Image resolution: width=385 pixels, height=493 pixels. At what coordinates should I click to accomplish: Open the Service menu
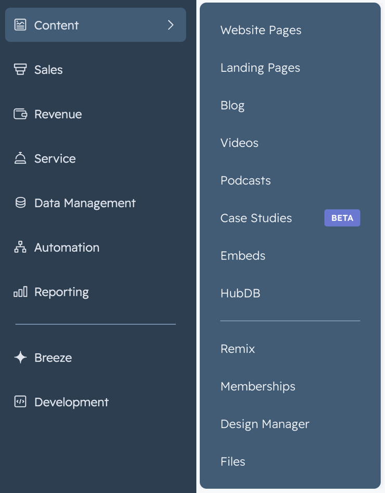point(55,158)
